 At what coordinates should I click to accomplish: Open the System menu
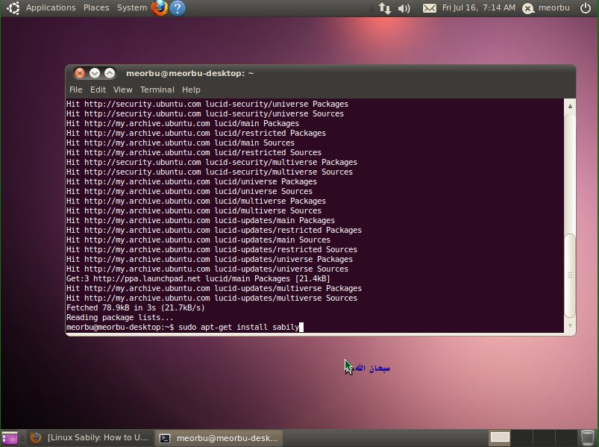pos(131,7)
